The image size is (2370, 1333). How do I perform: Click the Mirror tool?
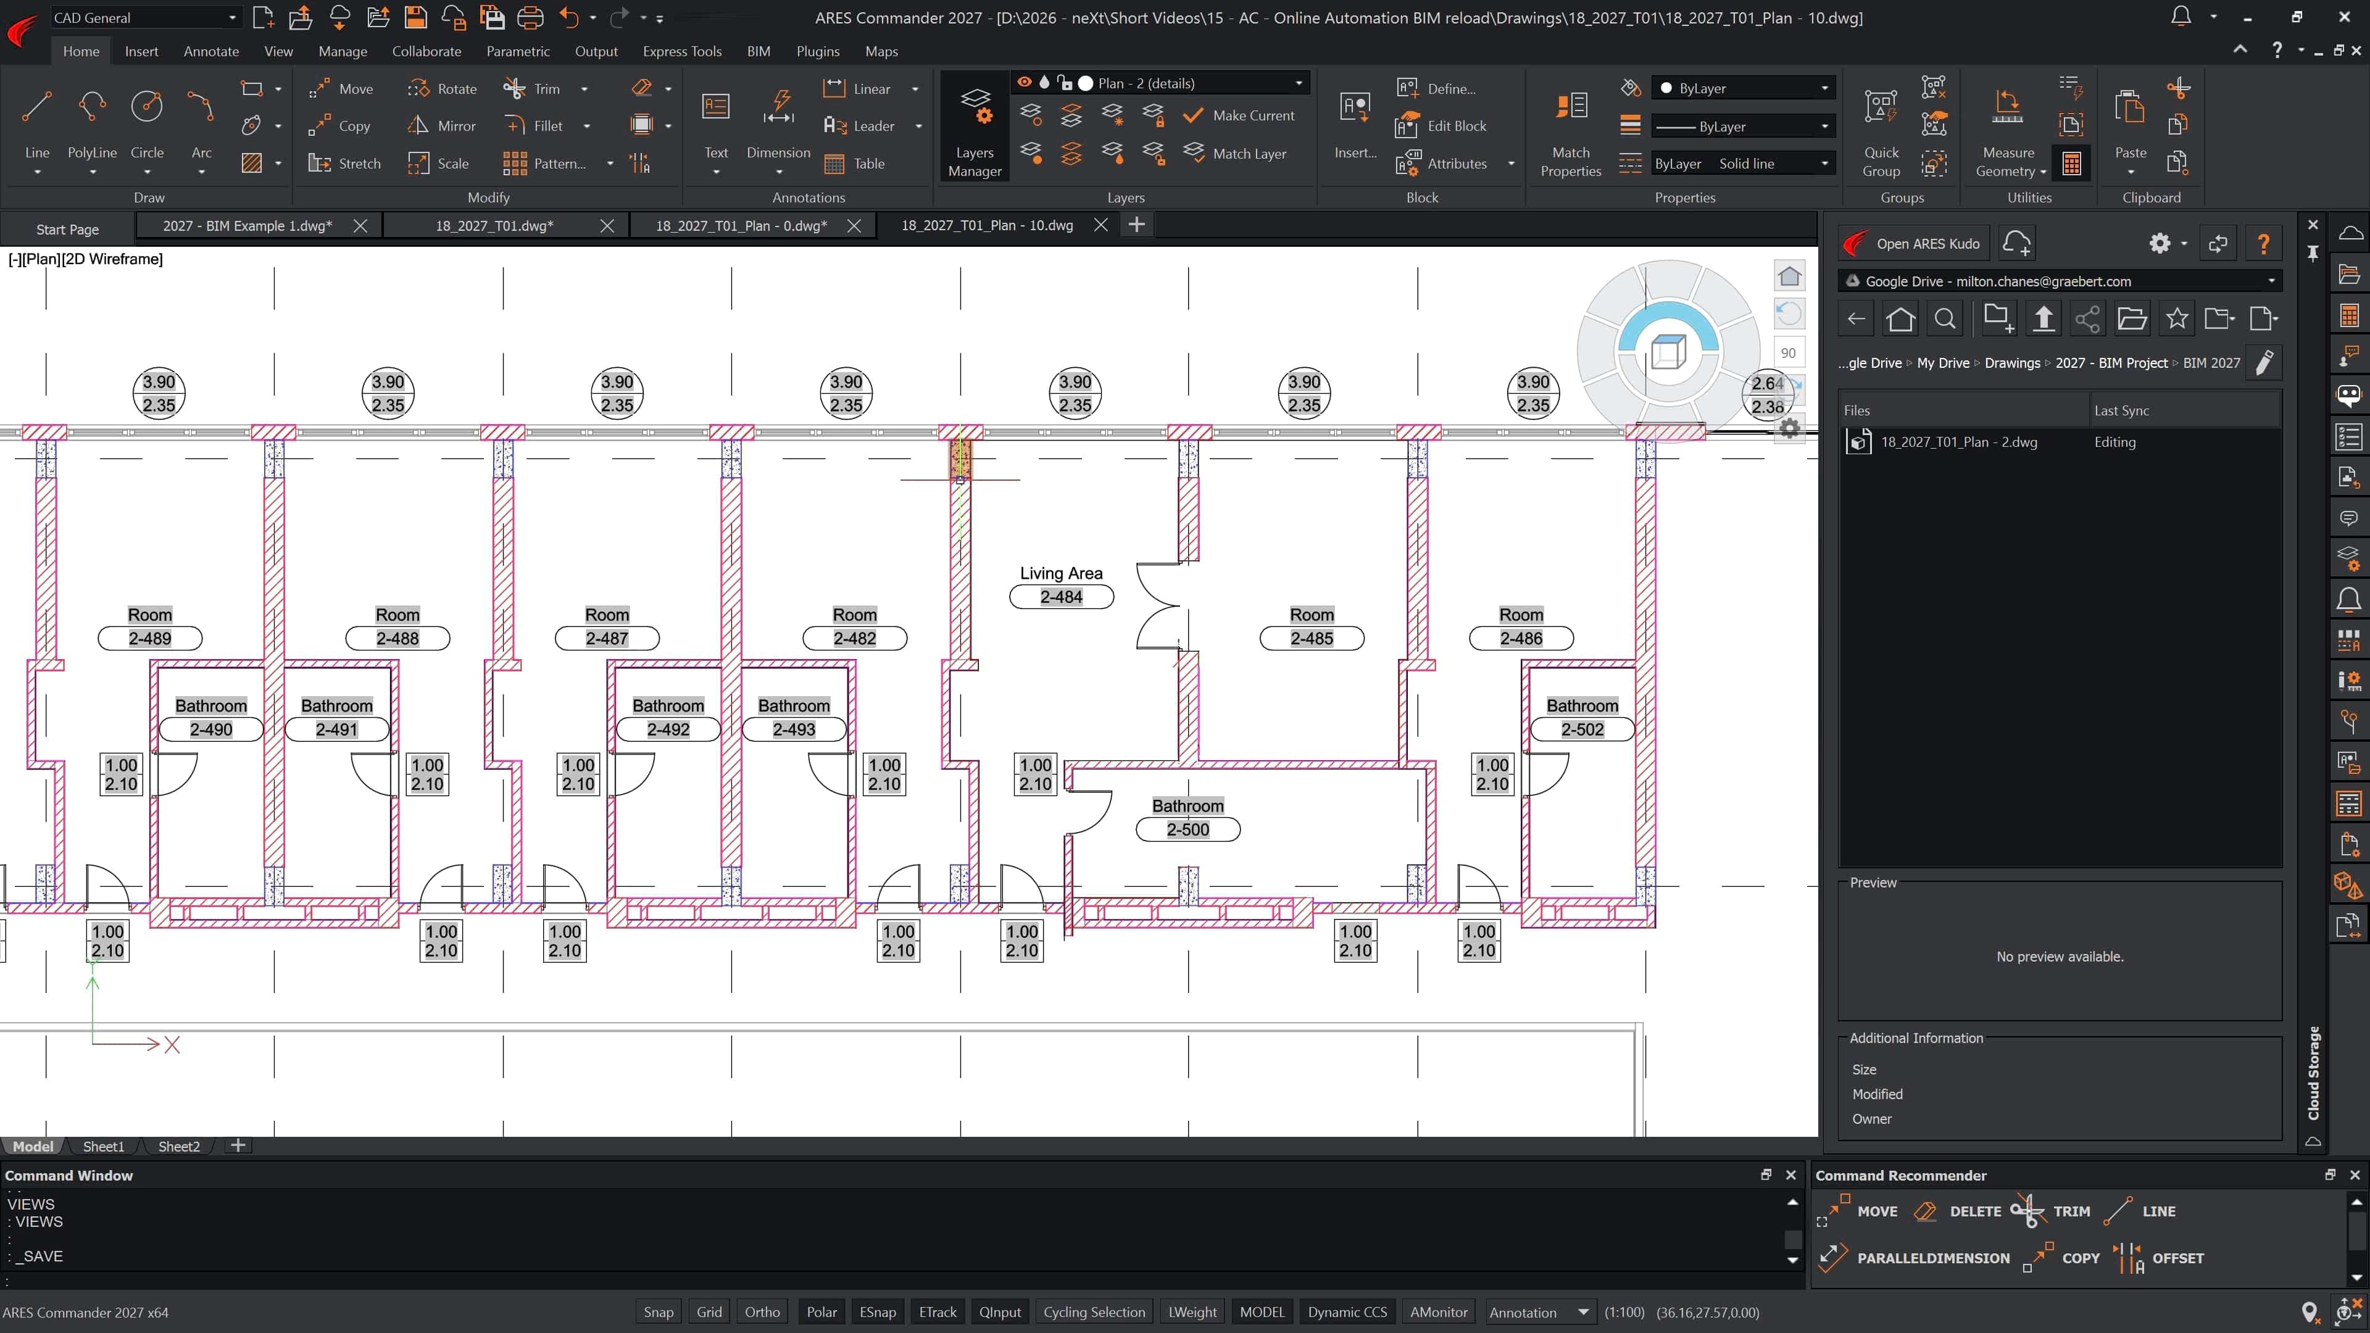pos(442,126)
